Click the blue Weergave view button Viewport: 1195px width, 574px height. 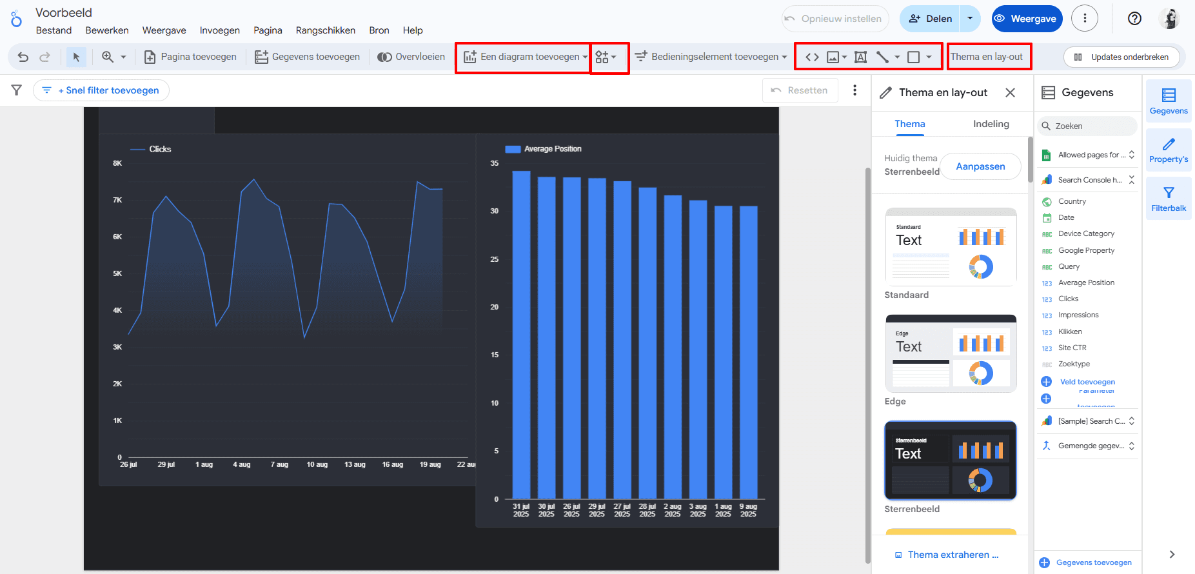[x=1028, y=19]
